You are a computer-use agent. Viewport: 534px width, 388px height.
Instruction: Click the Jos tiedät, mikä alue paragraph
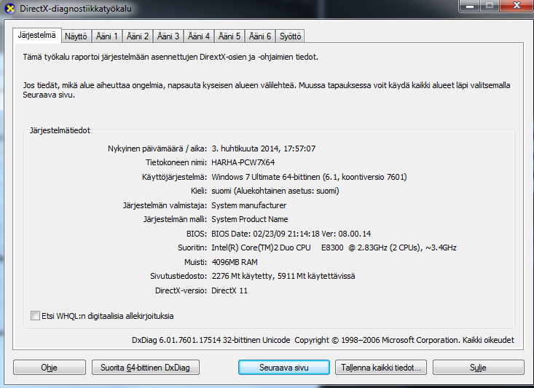click(267, 90)
